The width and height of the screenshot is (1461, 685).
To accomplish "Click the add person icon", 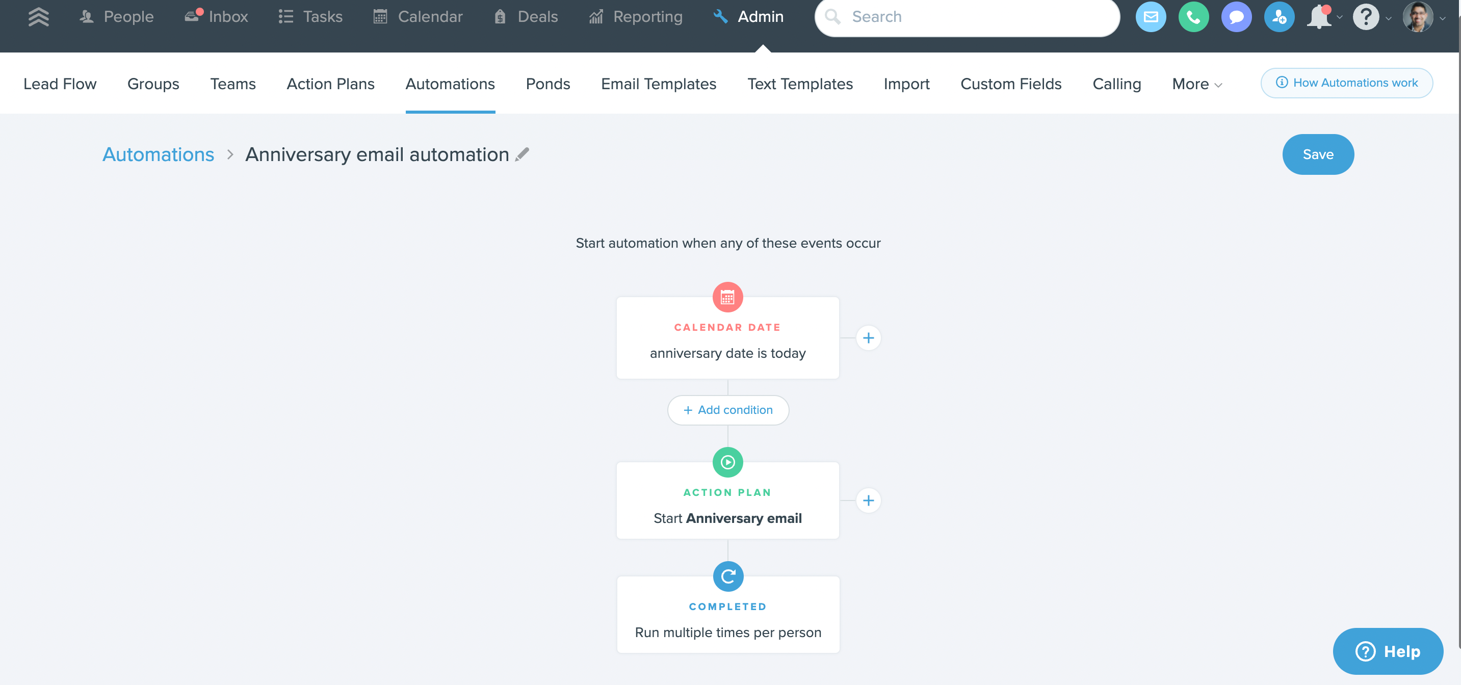I will pyautogui.click(x=1279, y=17).
